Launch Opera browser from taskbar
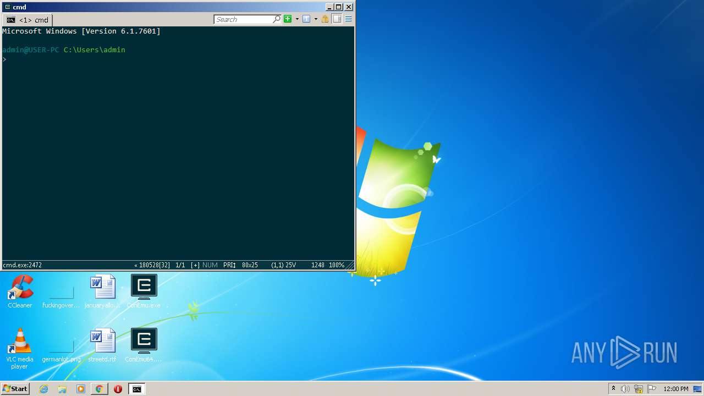 pyautogui.click(x=118, y=389)
